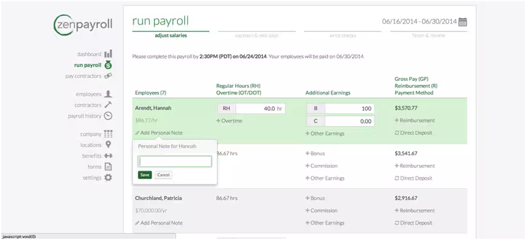Click the forms document icon
The image size is (526, 240).
pos(108,167)
